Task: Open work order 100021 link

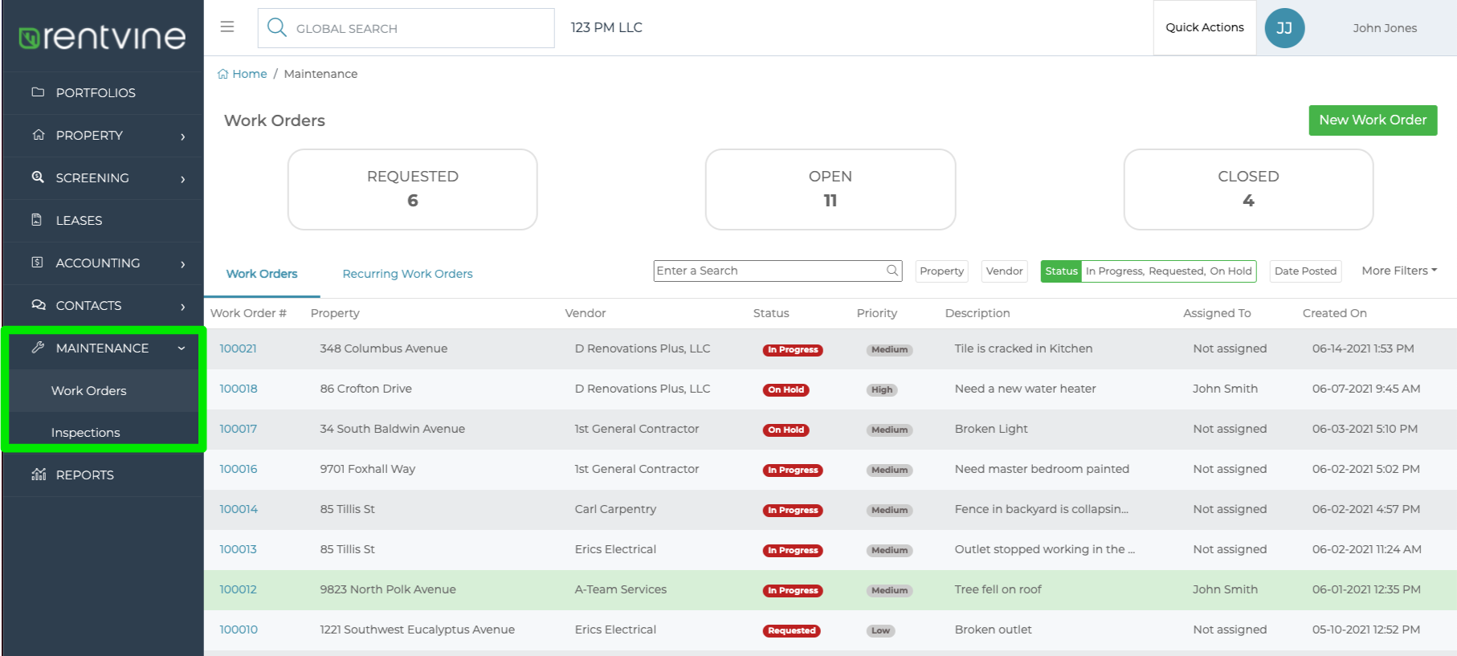Action: pyautogui.click(x=238, y=348)
